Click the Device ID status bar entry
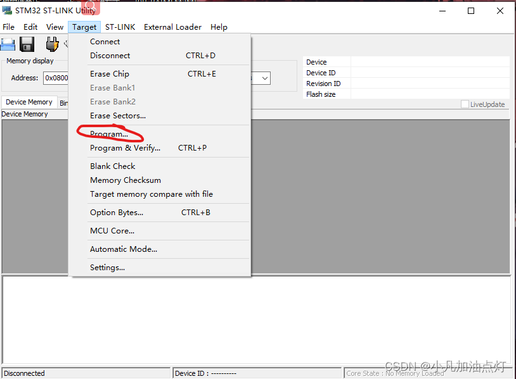 coord(257,373)
